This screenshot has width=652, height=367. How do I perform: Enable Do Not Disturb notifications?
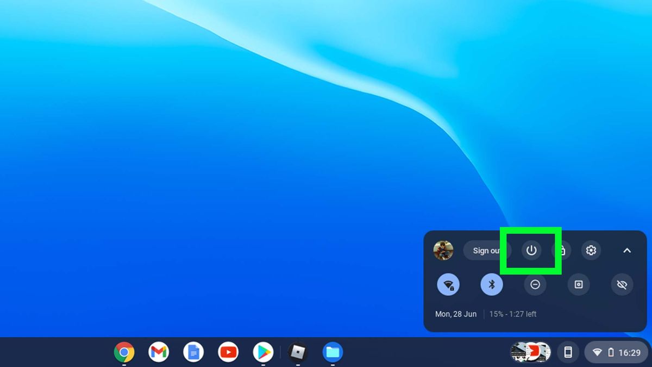point(535,284)
